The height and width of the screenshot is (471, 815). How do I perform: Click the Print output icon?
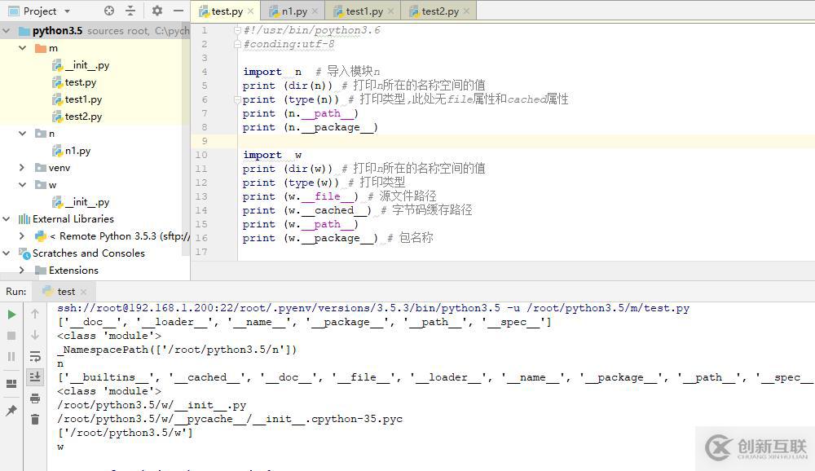35,398
